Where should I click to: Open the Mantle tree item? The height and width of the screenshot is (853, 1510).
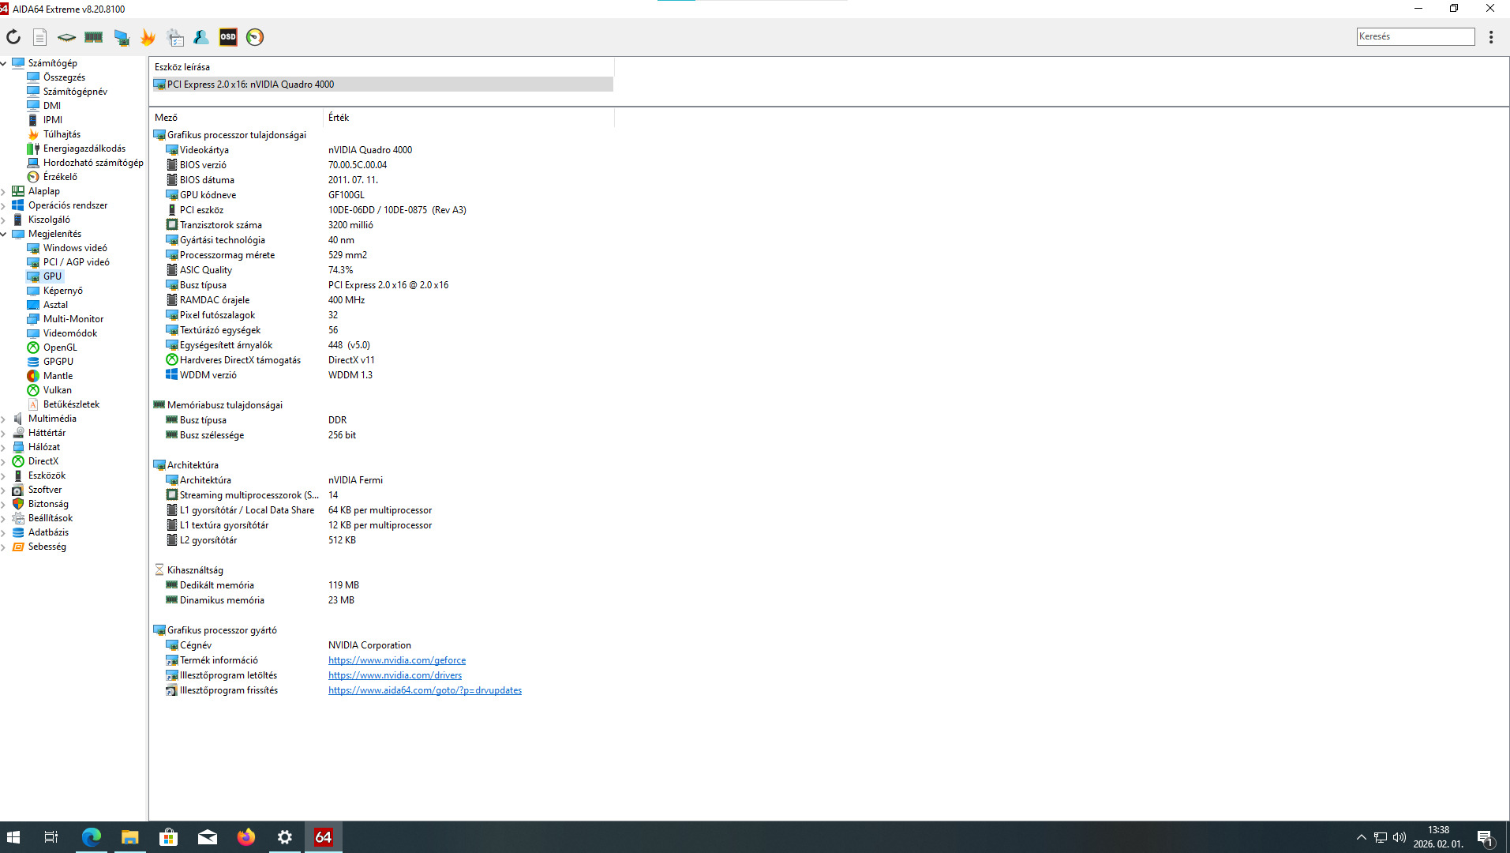[58, 376]
